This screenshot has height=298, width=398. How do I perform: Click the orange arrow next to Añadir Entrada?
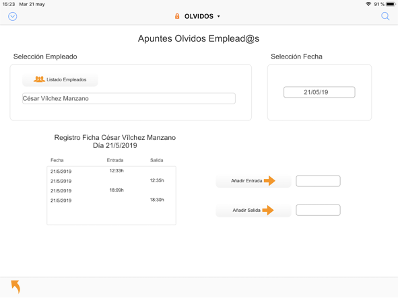point(269,181)
